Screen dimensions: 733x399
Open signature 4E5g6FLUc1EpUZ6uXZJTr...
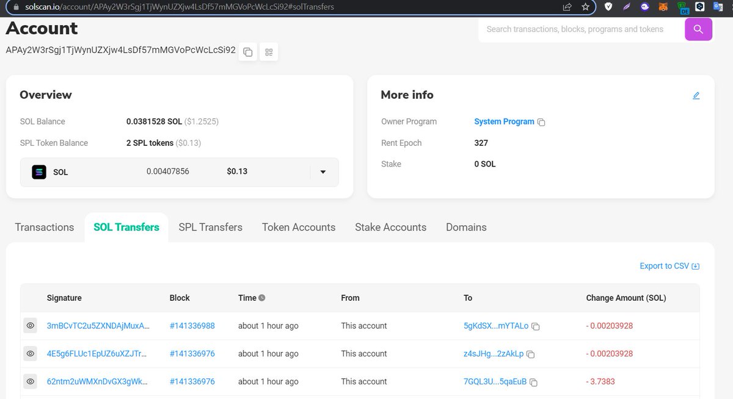tap(97, 354)
